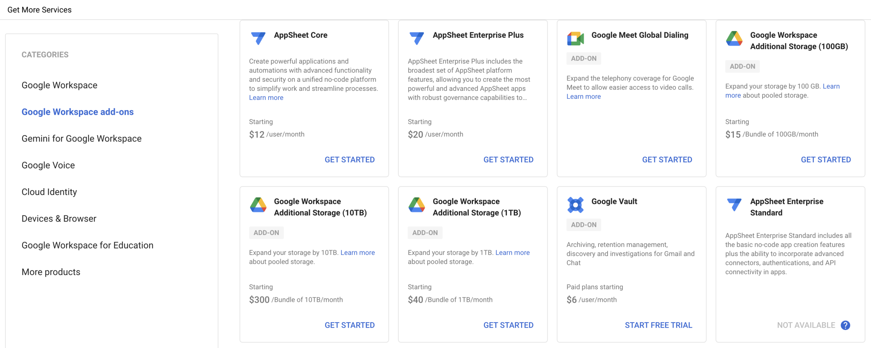
Task: Get started with 10TB Additional Storage
Action: [350, 325]
